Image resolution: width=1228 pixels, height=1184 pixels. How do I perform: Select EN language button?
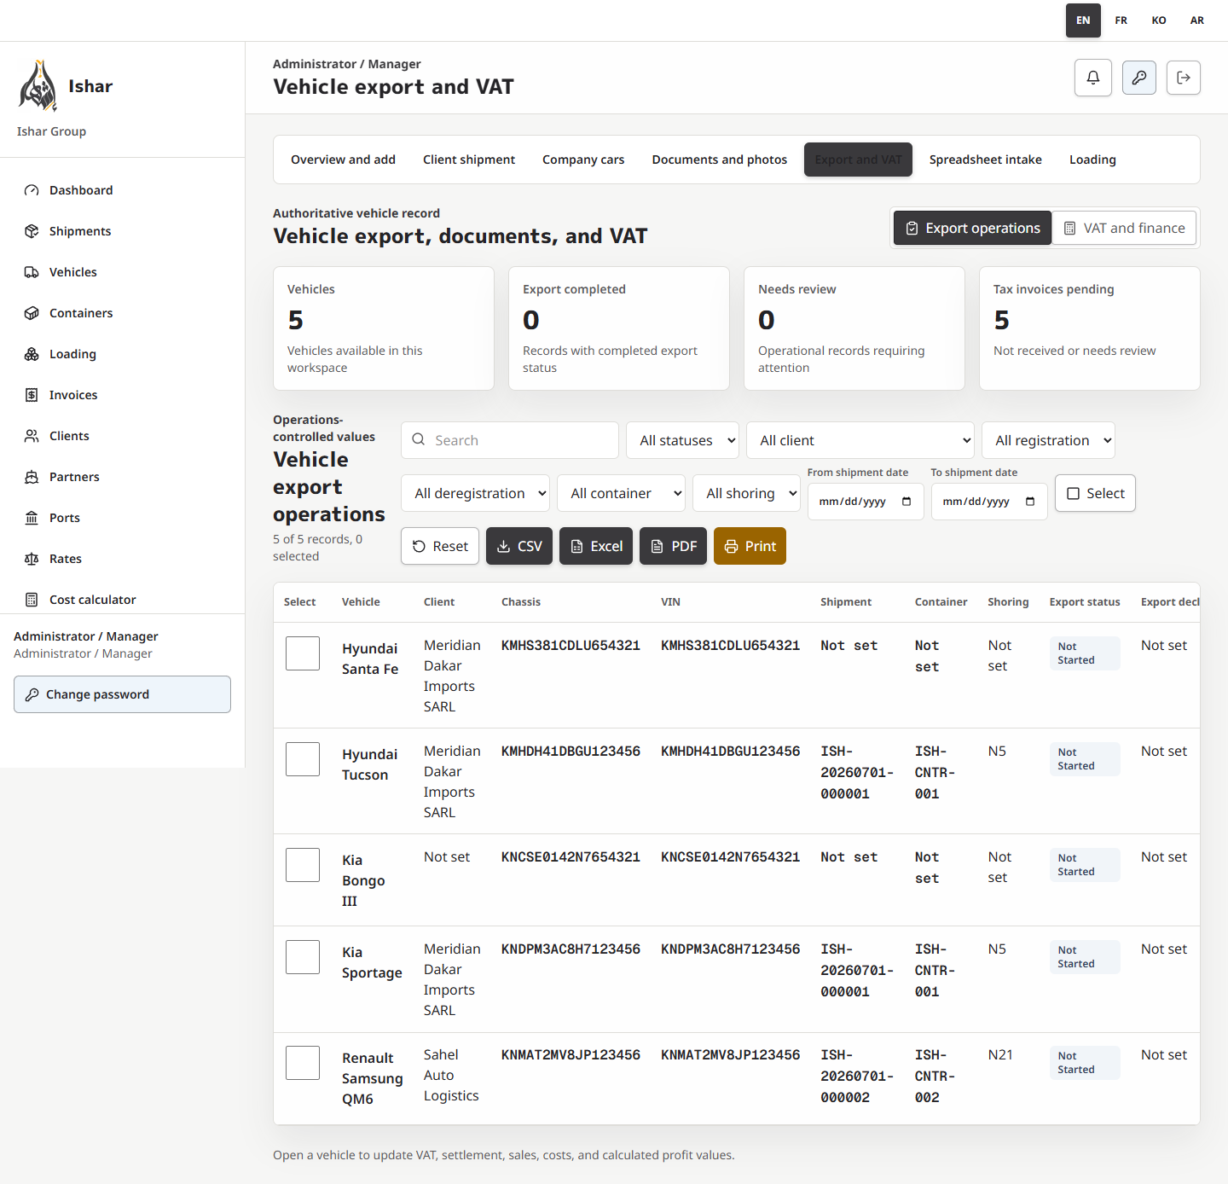(1083, 20)
